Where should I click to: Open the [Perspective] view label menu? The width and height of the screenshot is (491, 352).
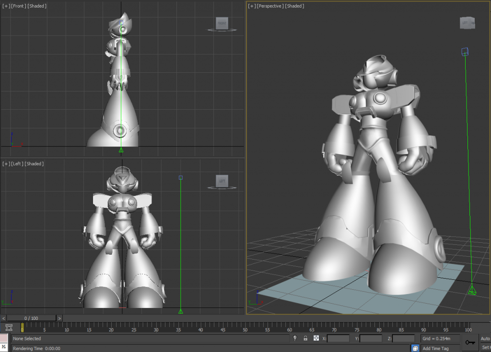click(270, 6)
